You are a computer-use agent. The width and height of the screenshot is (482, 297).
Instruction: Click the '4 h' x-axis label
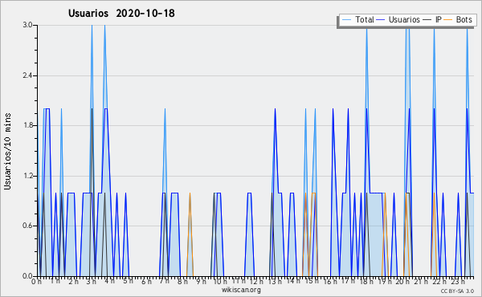click(109, 281)
